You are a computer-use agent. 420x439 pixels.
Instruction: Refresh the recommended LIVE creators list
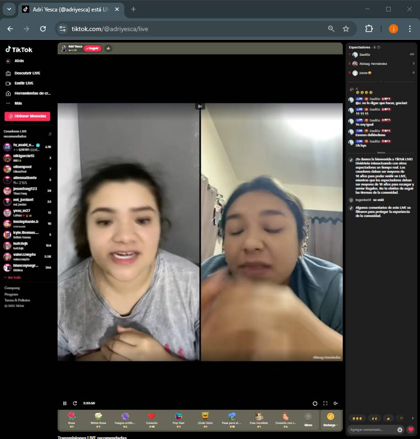(50, 134)
